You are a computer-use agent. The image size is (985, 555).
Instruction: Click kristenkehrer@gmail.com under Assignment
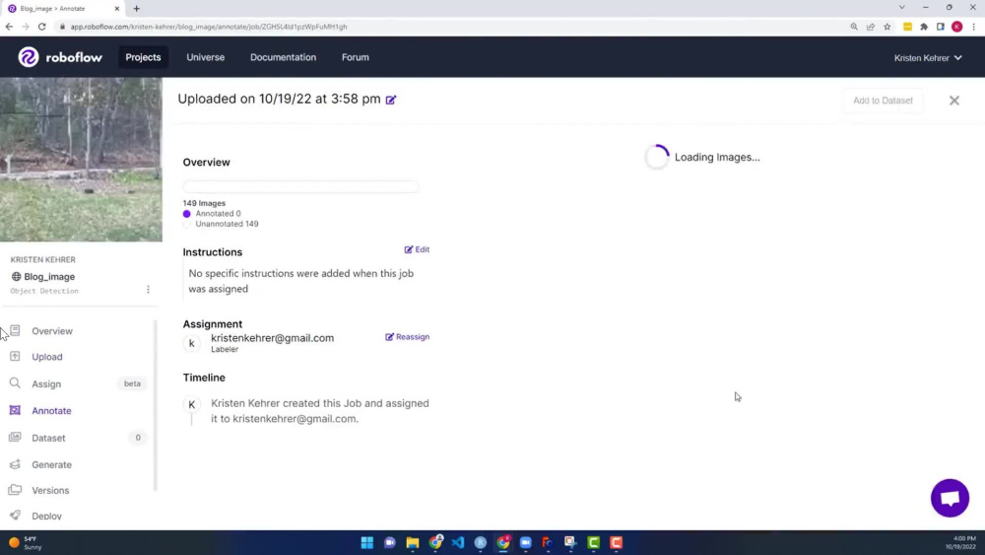[x=273, y=338]
